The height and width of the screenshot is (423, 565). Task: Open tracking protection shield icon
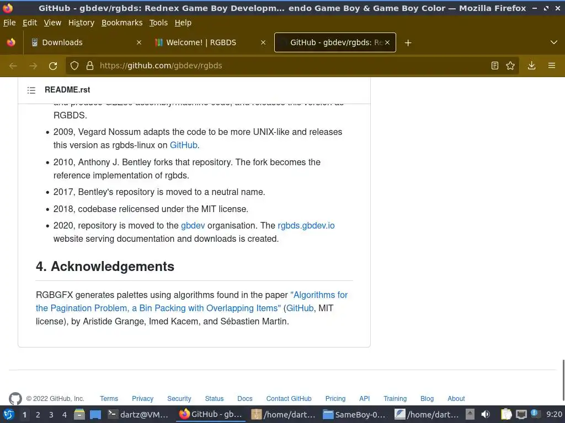pyautogui.click(x=74, y=66)
